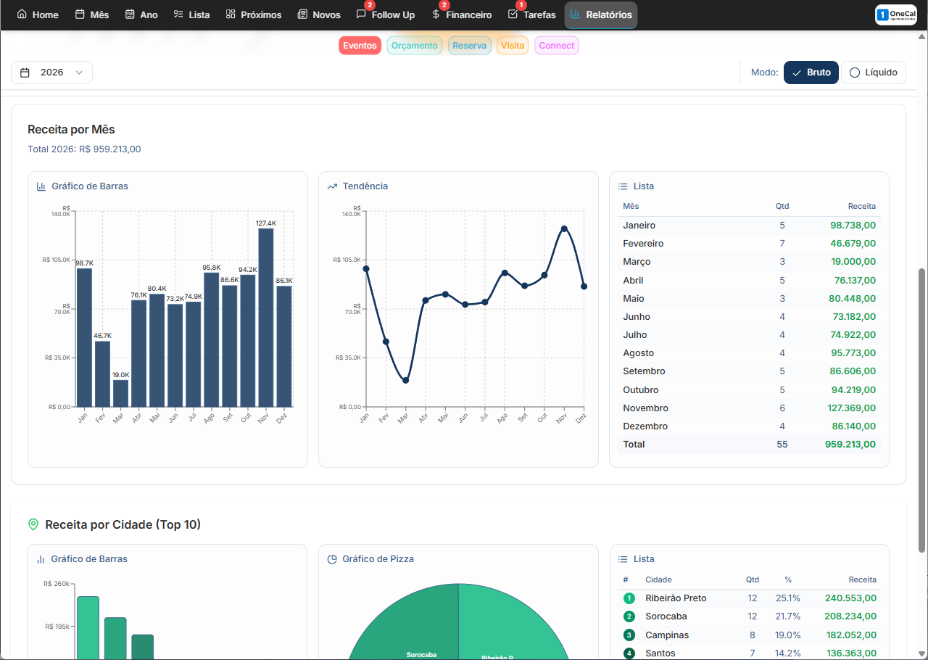Click the Novembro revenue value 127.369,00
928x660 pixels.
coord(850,408)
